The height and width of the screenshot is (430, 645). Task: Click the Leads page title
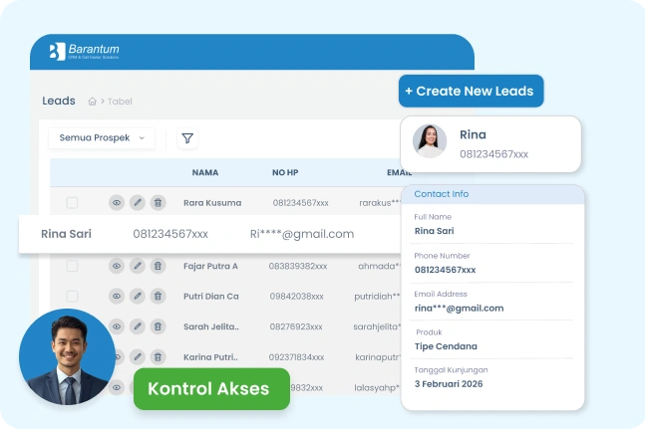(59, 101)
